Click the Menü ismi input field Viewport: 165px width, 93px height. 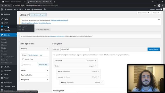(x=75, y=49)
